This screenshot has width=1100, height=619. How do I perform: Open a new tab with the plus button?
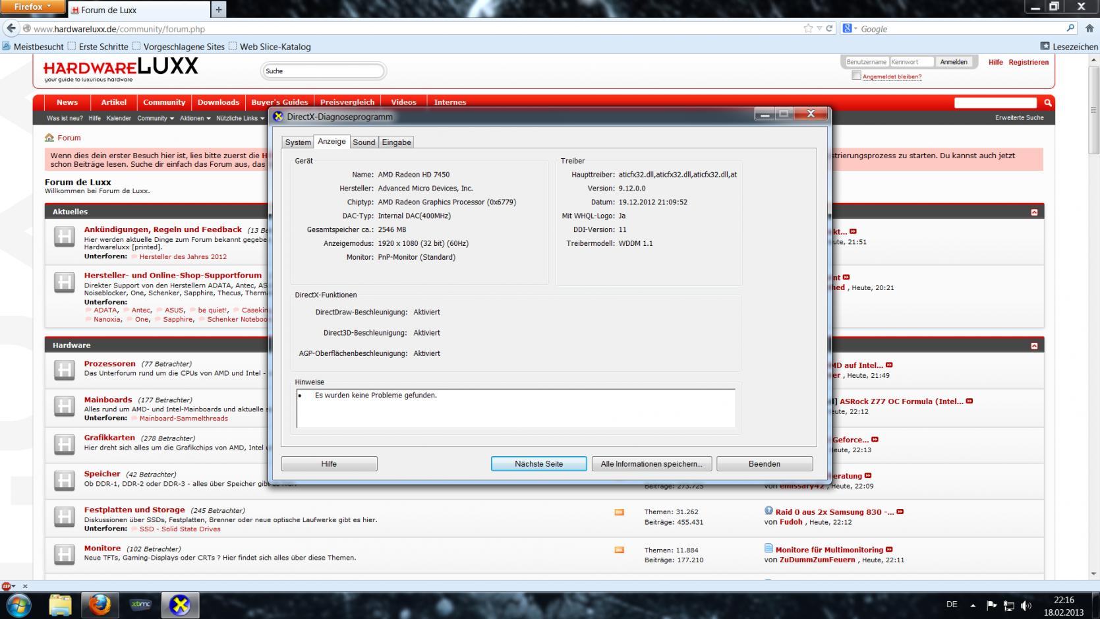pos(218,9)
